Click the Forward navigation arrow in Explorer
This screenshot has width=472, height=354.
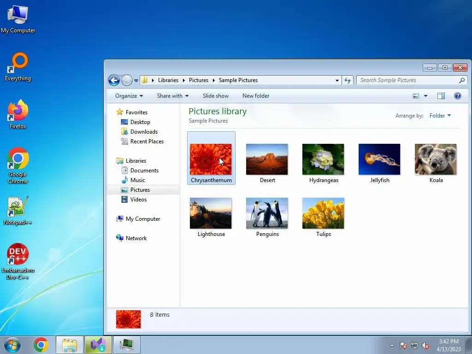(127, 80)
